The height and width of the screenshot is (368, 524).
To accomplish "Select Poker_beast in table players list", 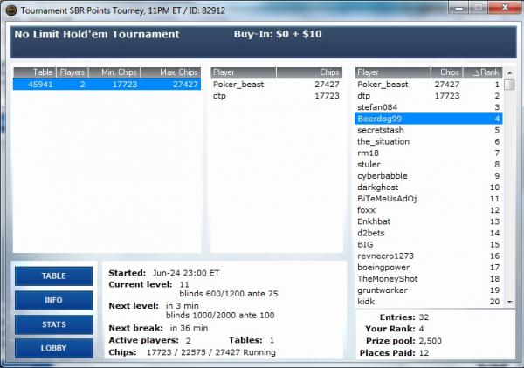I will tap(238, 85).
